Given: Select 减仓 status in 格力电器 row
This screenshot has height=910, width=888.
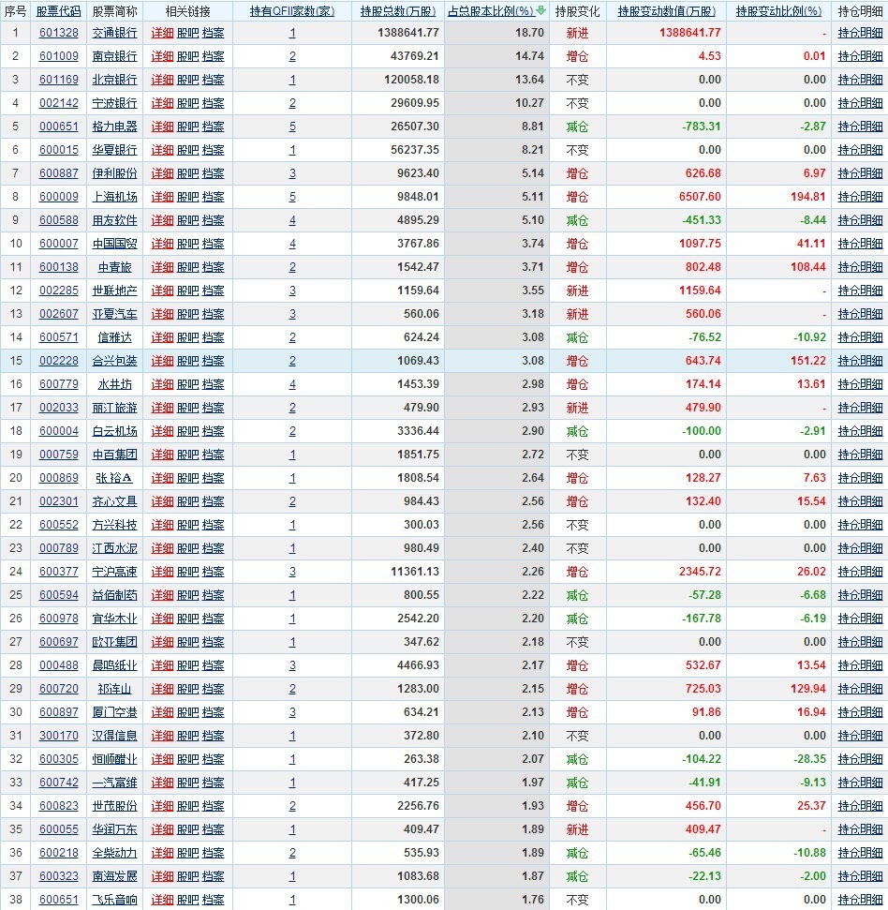Looking at the screenshot, I should pos(577,127).
